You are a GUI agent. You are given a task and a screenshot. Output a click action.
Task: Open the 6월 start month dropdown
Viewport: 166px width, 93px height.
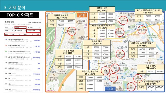[x=13, y=34]
